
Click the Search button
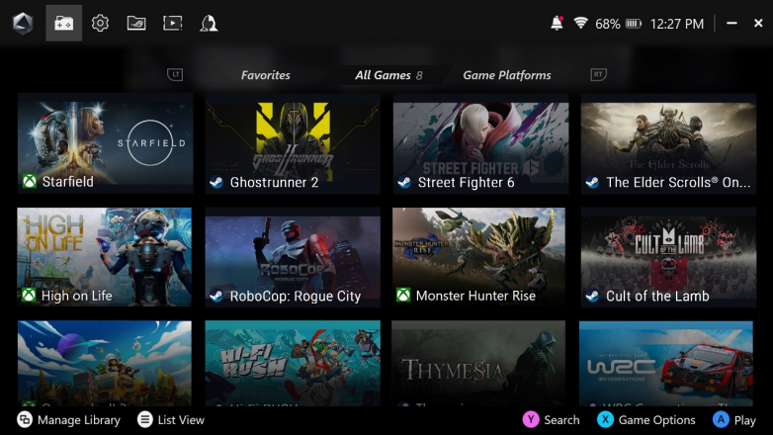[x=552, y=420]
